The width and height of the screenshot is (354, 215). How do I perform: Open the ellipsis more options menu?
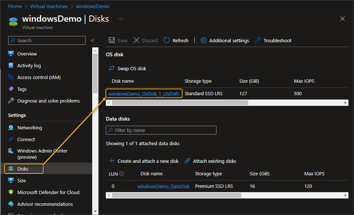pos(121,19)
